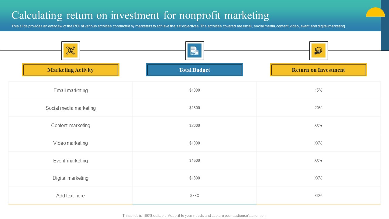Screen dimensions: 389x219
Task: Select the Email marketing cell
Action: (x=71, y=90)
